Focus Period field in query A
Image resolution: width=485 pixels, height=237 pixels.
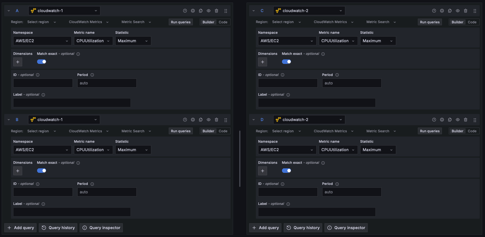coord(107,83)
